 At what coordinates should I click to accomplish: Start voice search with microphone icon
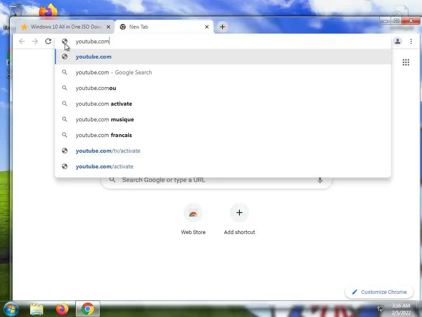[x=320, y=180]
